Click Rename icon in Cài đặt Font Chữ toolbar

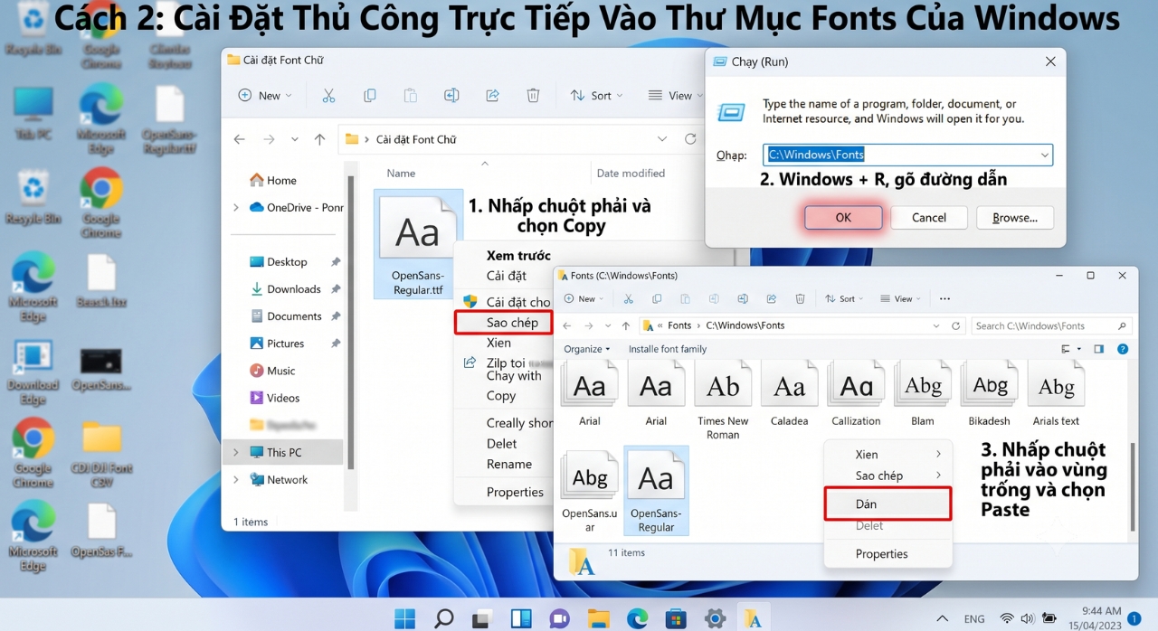[x=451, y=95]
